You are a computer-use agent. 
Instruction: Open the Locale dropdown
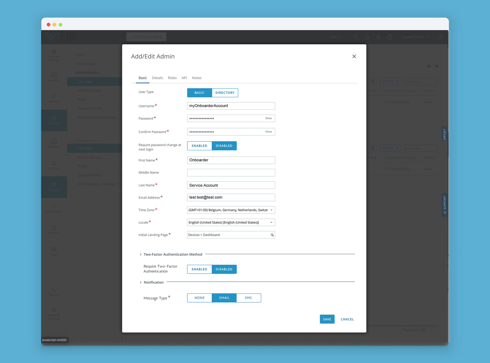click(231, 222)
